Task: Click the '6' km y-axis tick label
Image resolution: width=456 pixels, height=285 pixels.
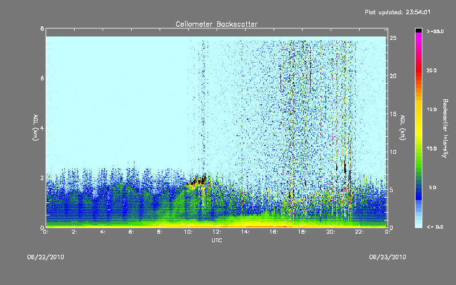Action: (42, 78)
